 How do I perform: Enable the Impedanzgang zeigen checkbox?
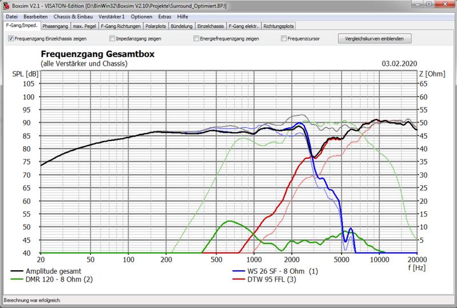point(113,39)
